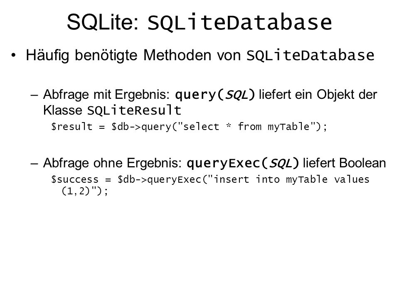Click 'SQLiteDatabase' in the first bullet line

[310, 55]
